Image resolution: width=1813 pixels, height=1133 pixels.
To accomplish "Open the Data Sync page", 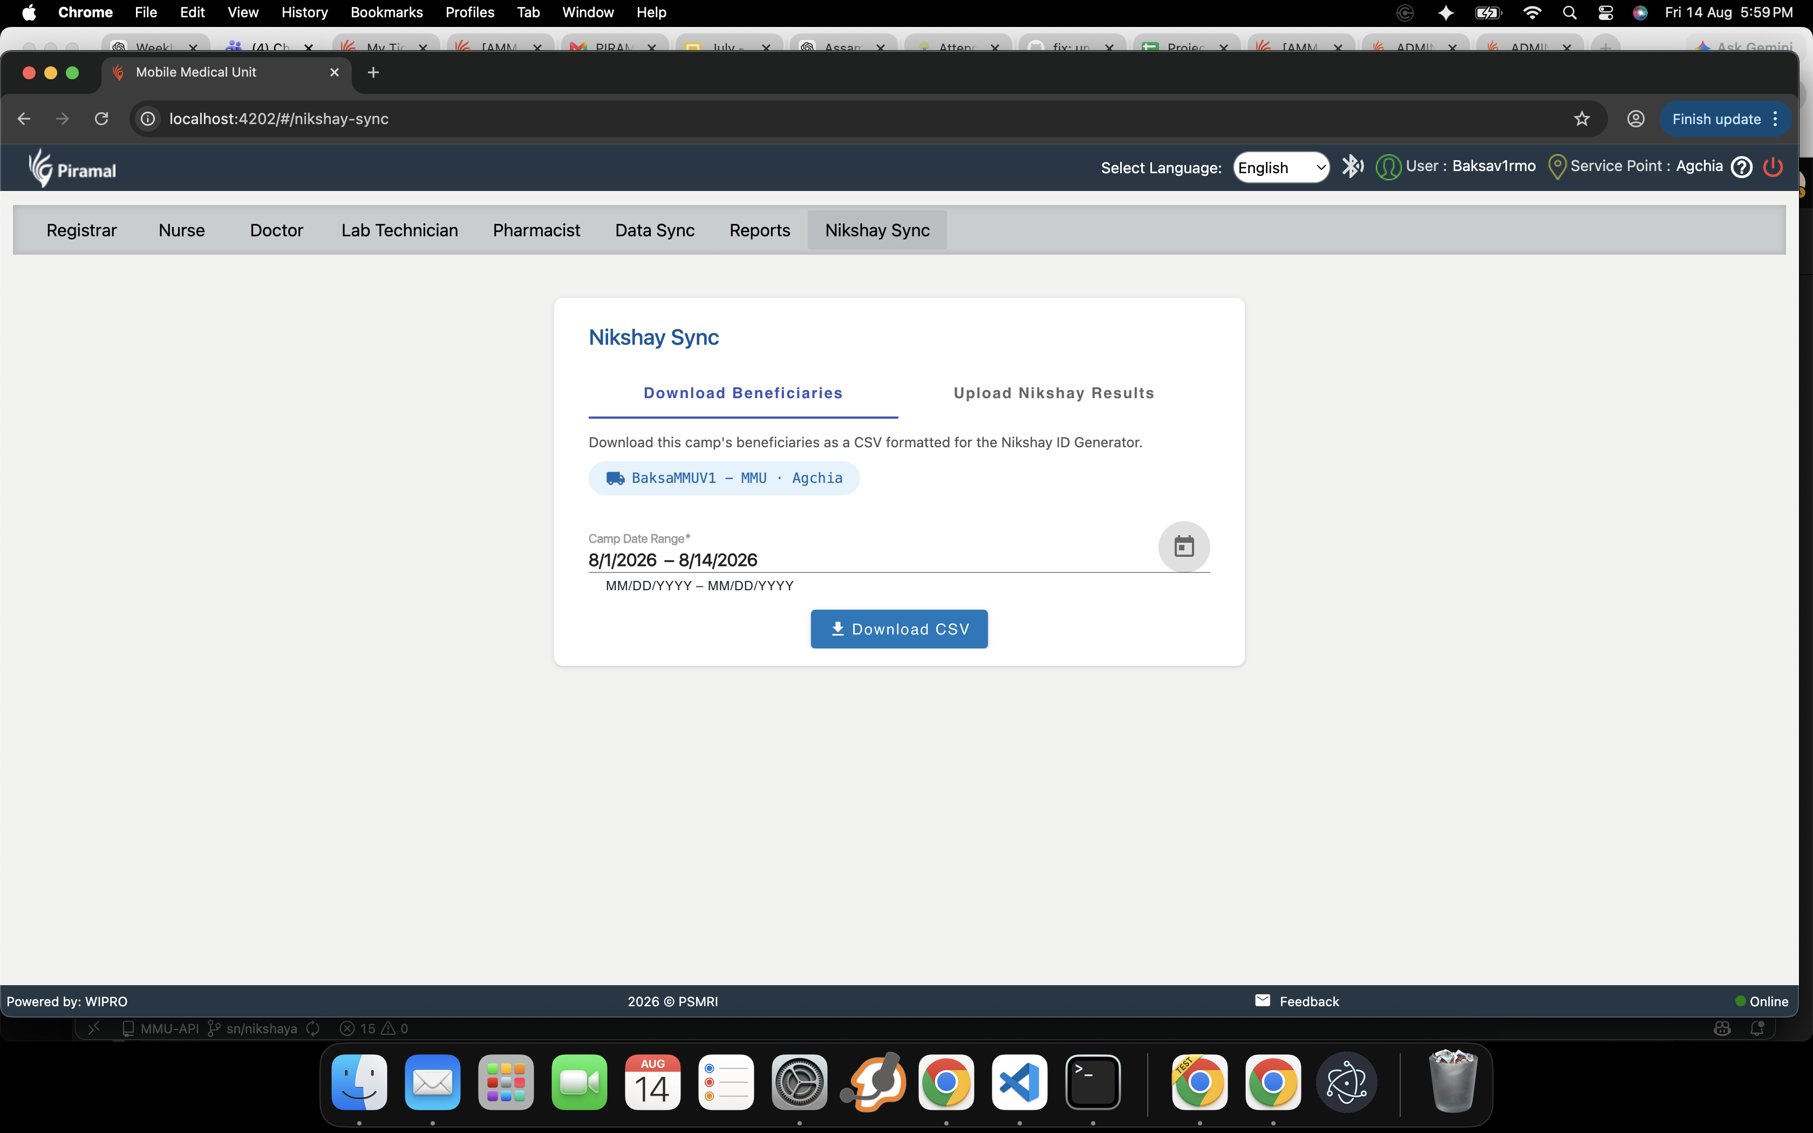I will pyautogui.click(x=655, y=230).
